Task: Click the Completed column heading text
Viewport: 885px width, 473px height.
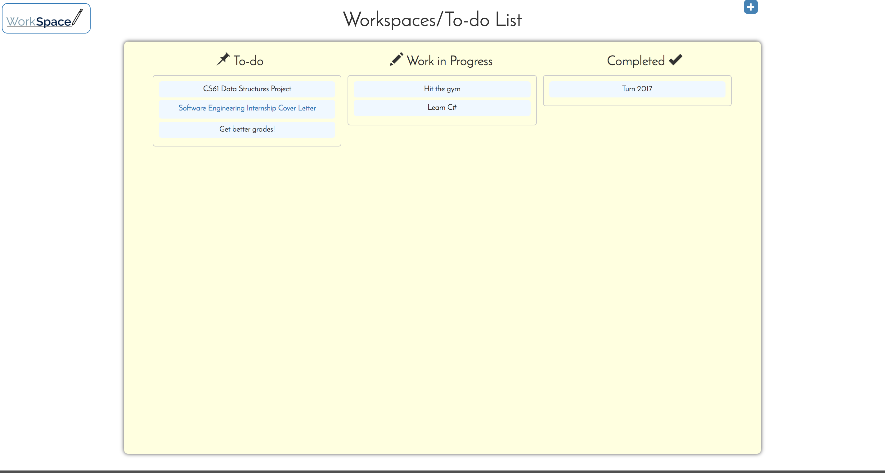Action: click(636, 61)
